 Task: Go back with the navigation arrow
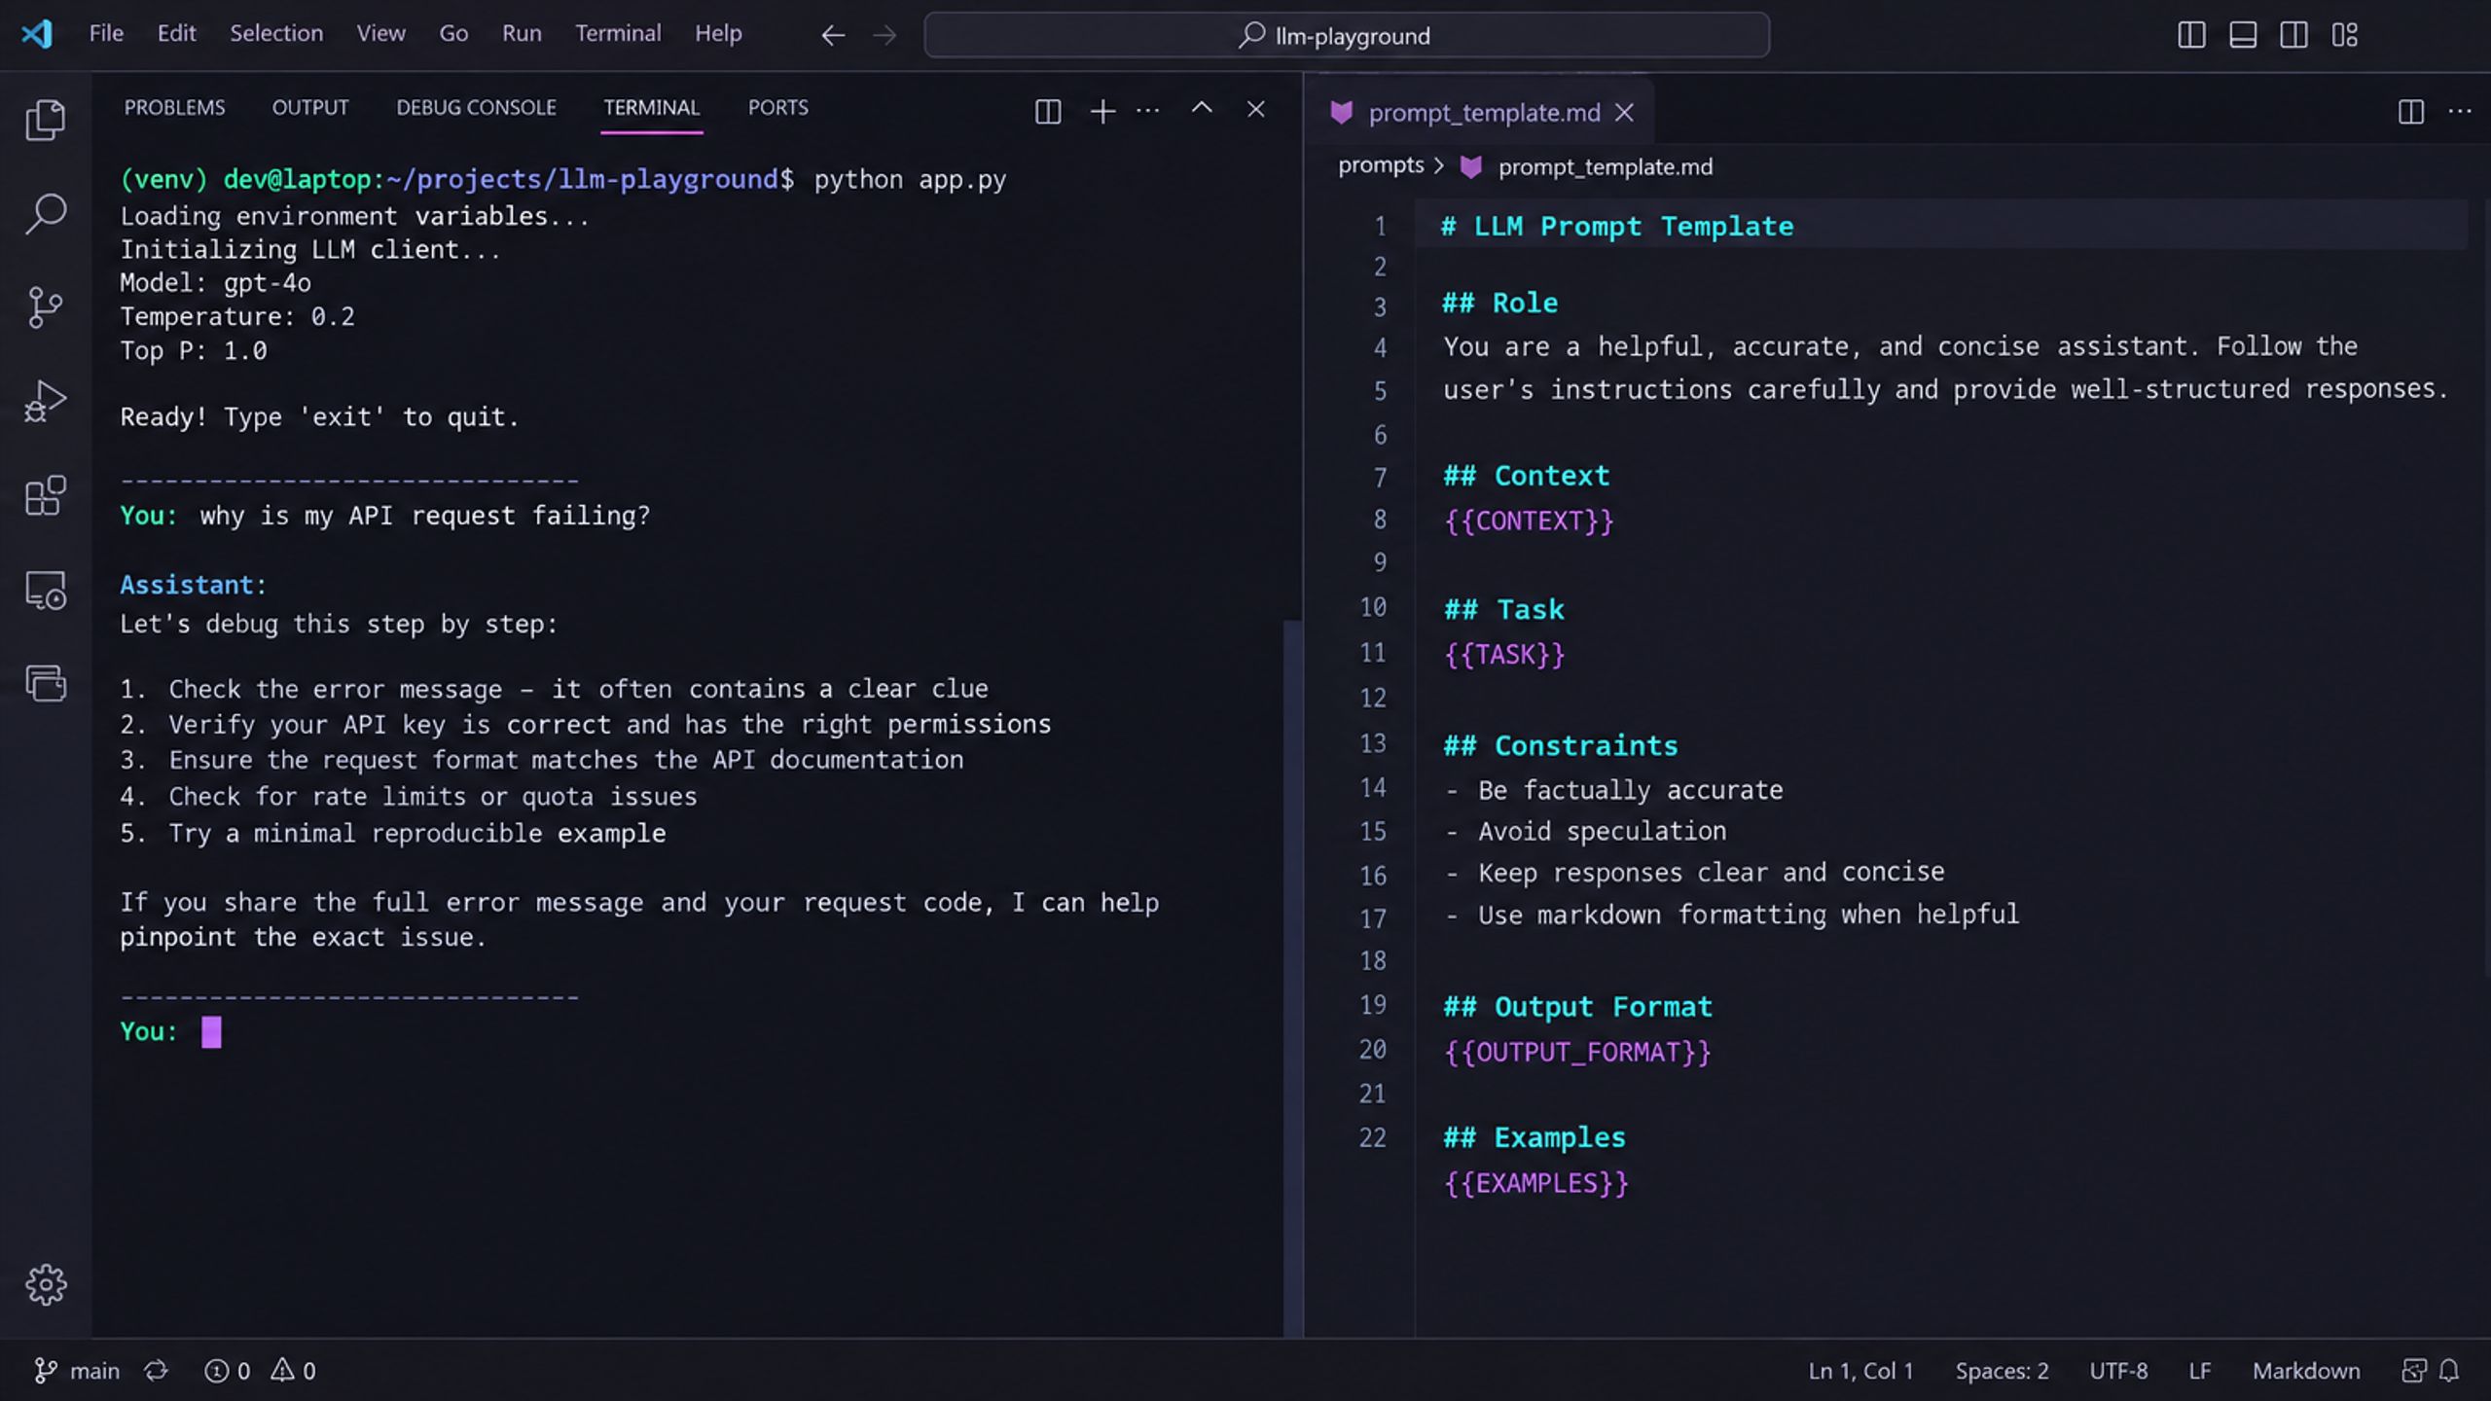tap(833, 36)
